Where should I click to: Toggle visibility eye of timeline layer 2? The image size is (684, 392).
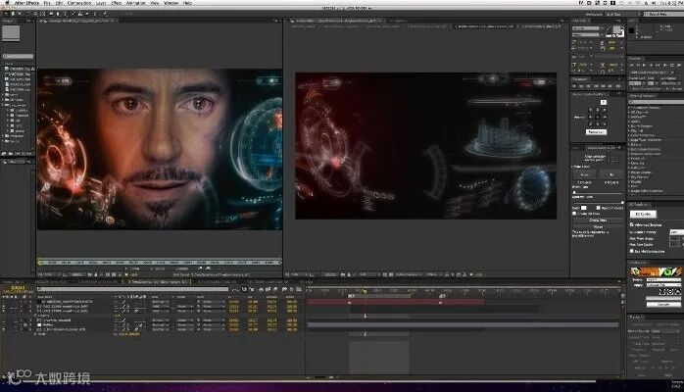pyautogui.click(x=3, y=307)
